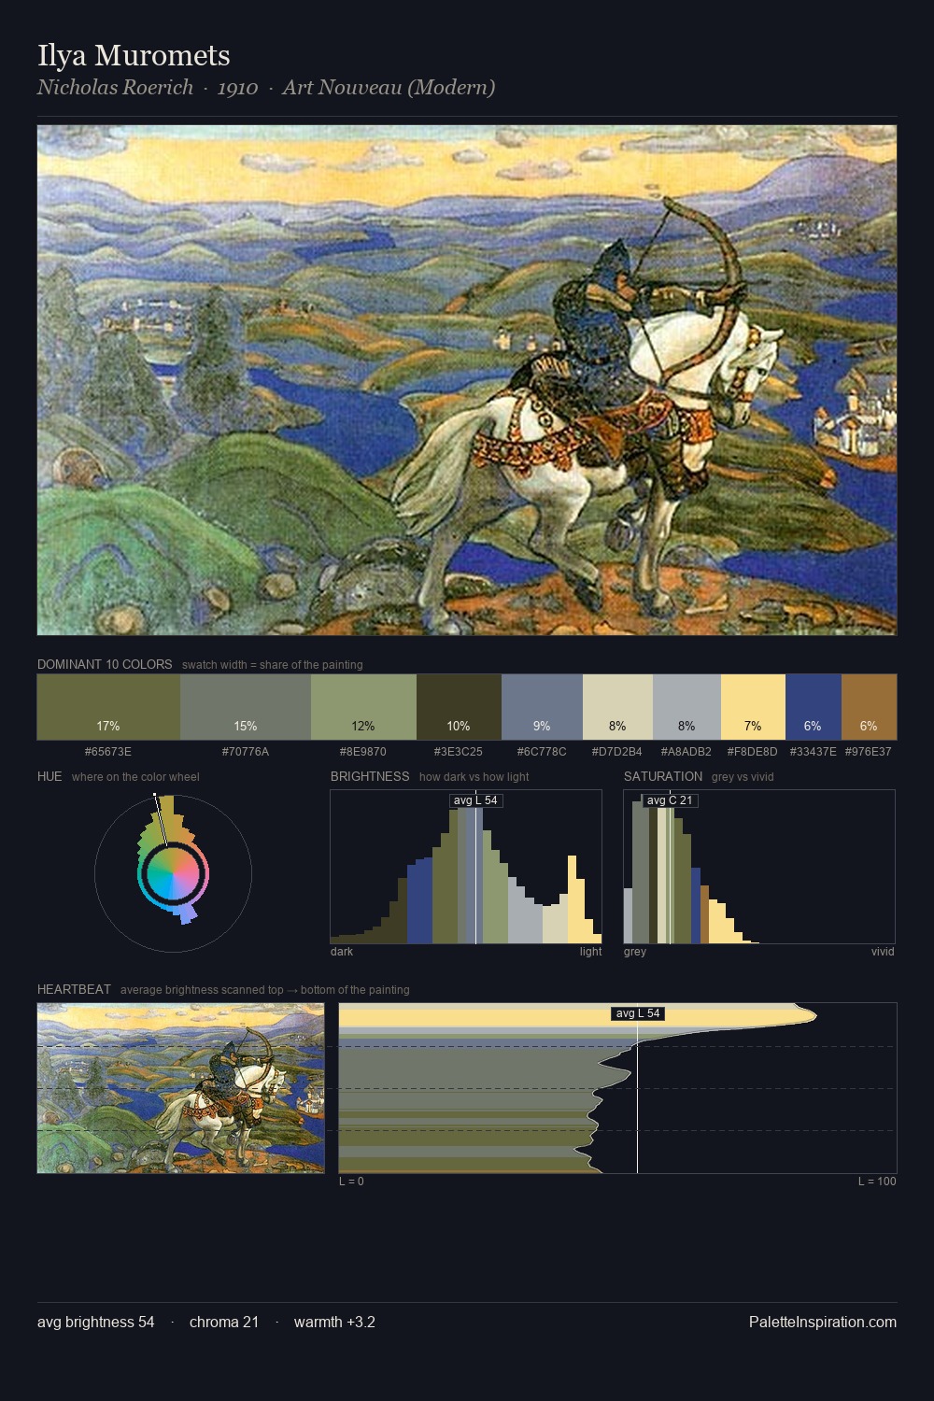Click the 'warmth +3.2' footer stat
This screenshot has height=1401, width=934.
coord(334,1322)
